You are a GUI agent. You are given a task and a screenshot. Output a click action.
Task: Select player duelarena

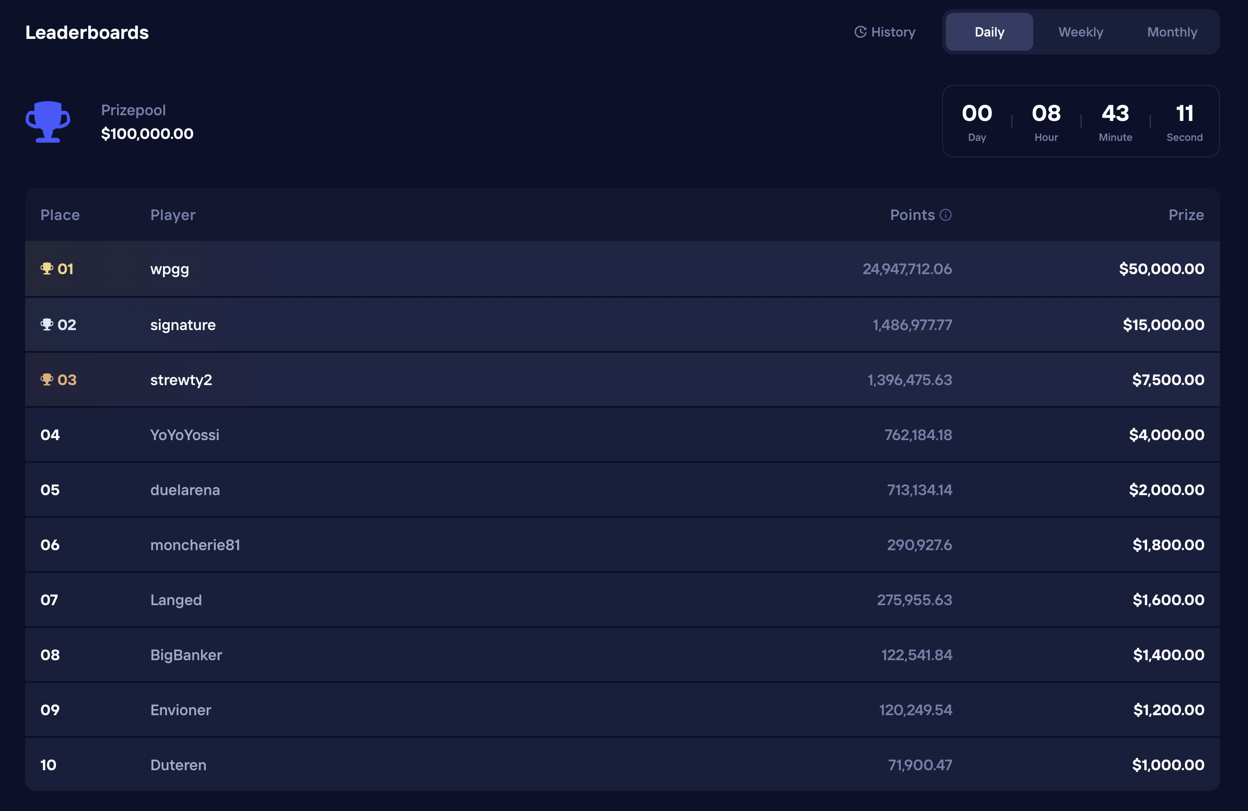click(184, 490)
